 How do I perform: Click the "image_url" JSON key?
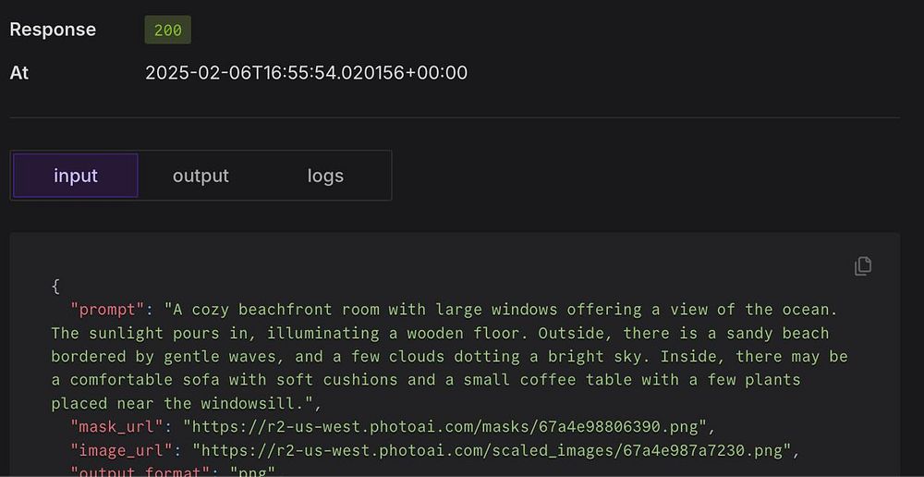coord(122,450)
